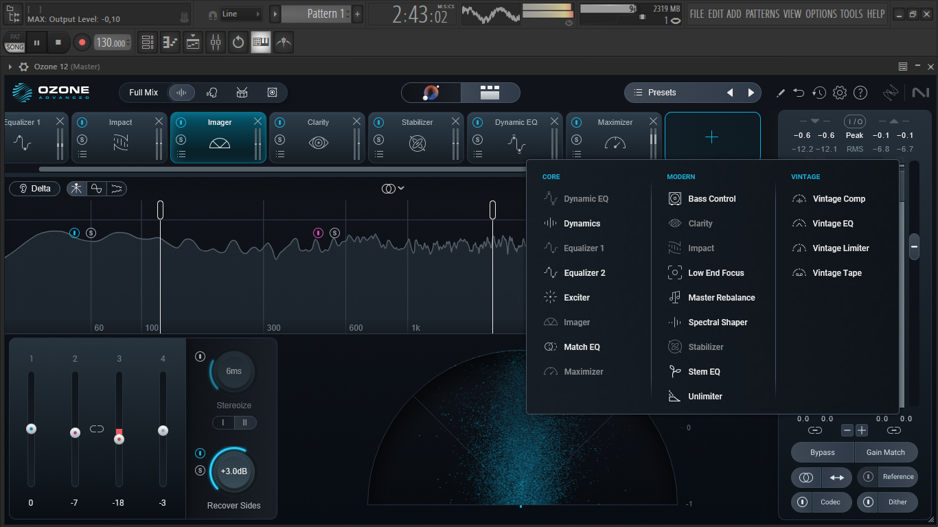Undo the last Ozone change

tap(799, 93)
